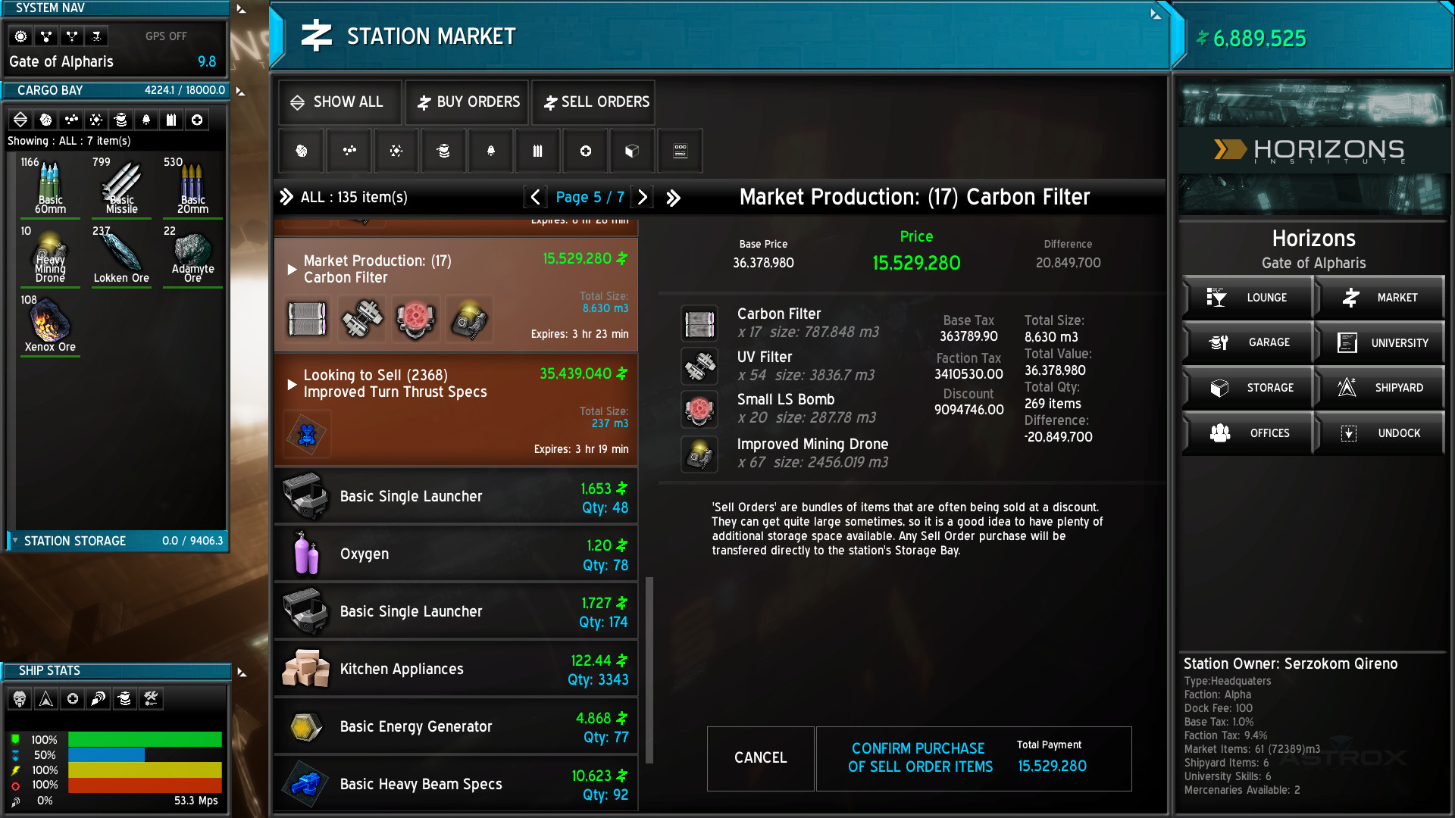Image resolution: width=1455 pixels, height=818 pixels.
Task: Toggle SELL ORDERS filter
Action: (x=593, y=102)
